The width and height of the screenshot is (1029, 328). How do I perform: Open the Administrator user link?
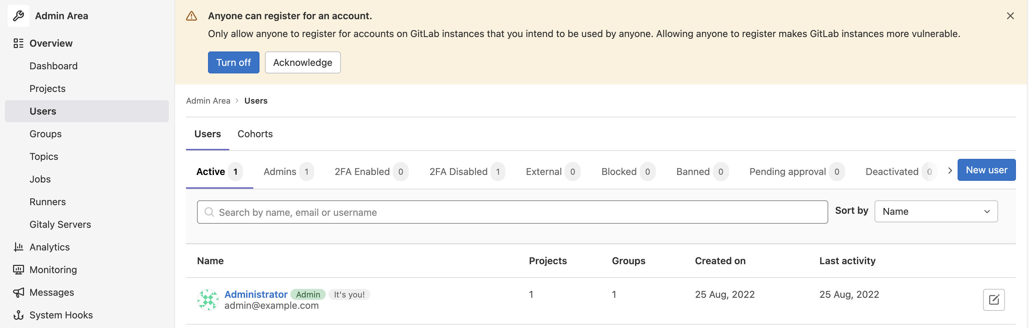(256, 294)
